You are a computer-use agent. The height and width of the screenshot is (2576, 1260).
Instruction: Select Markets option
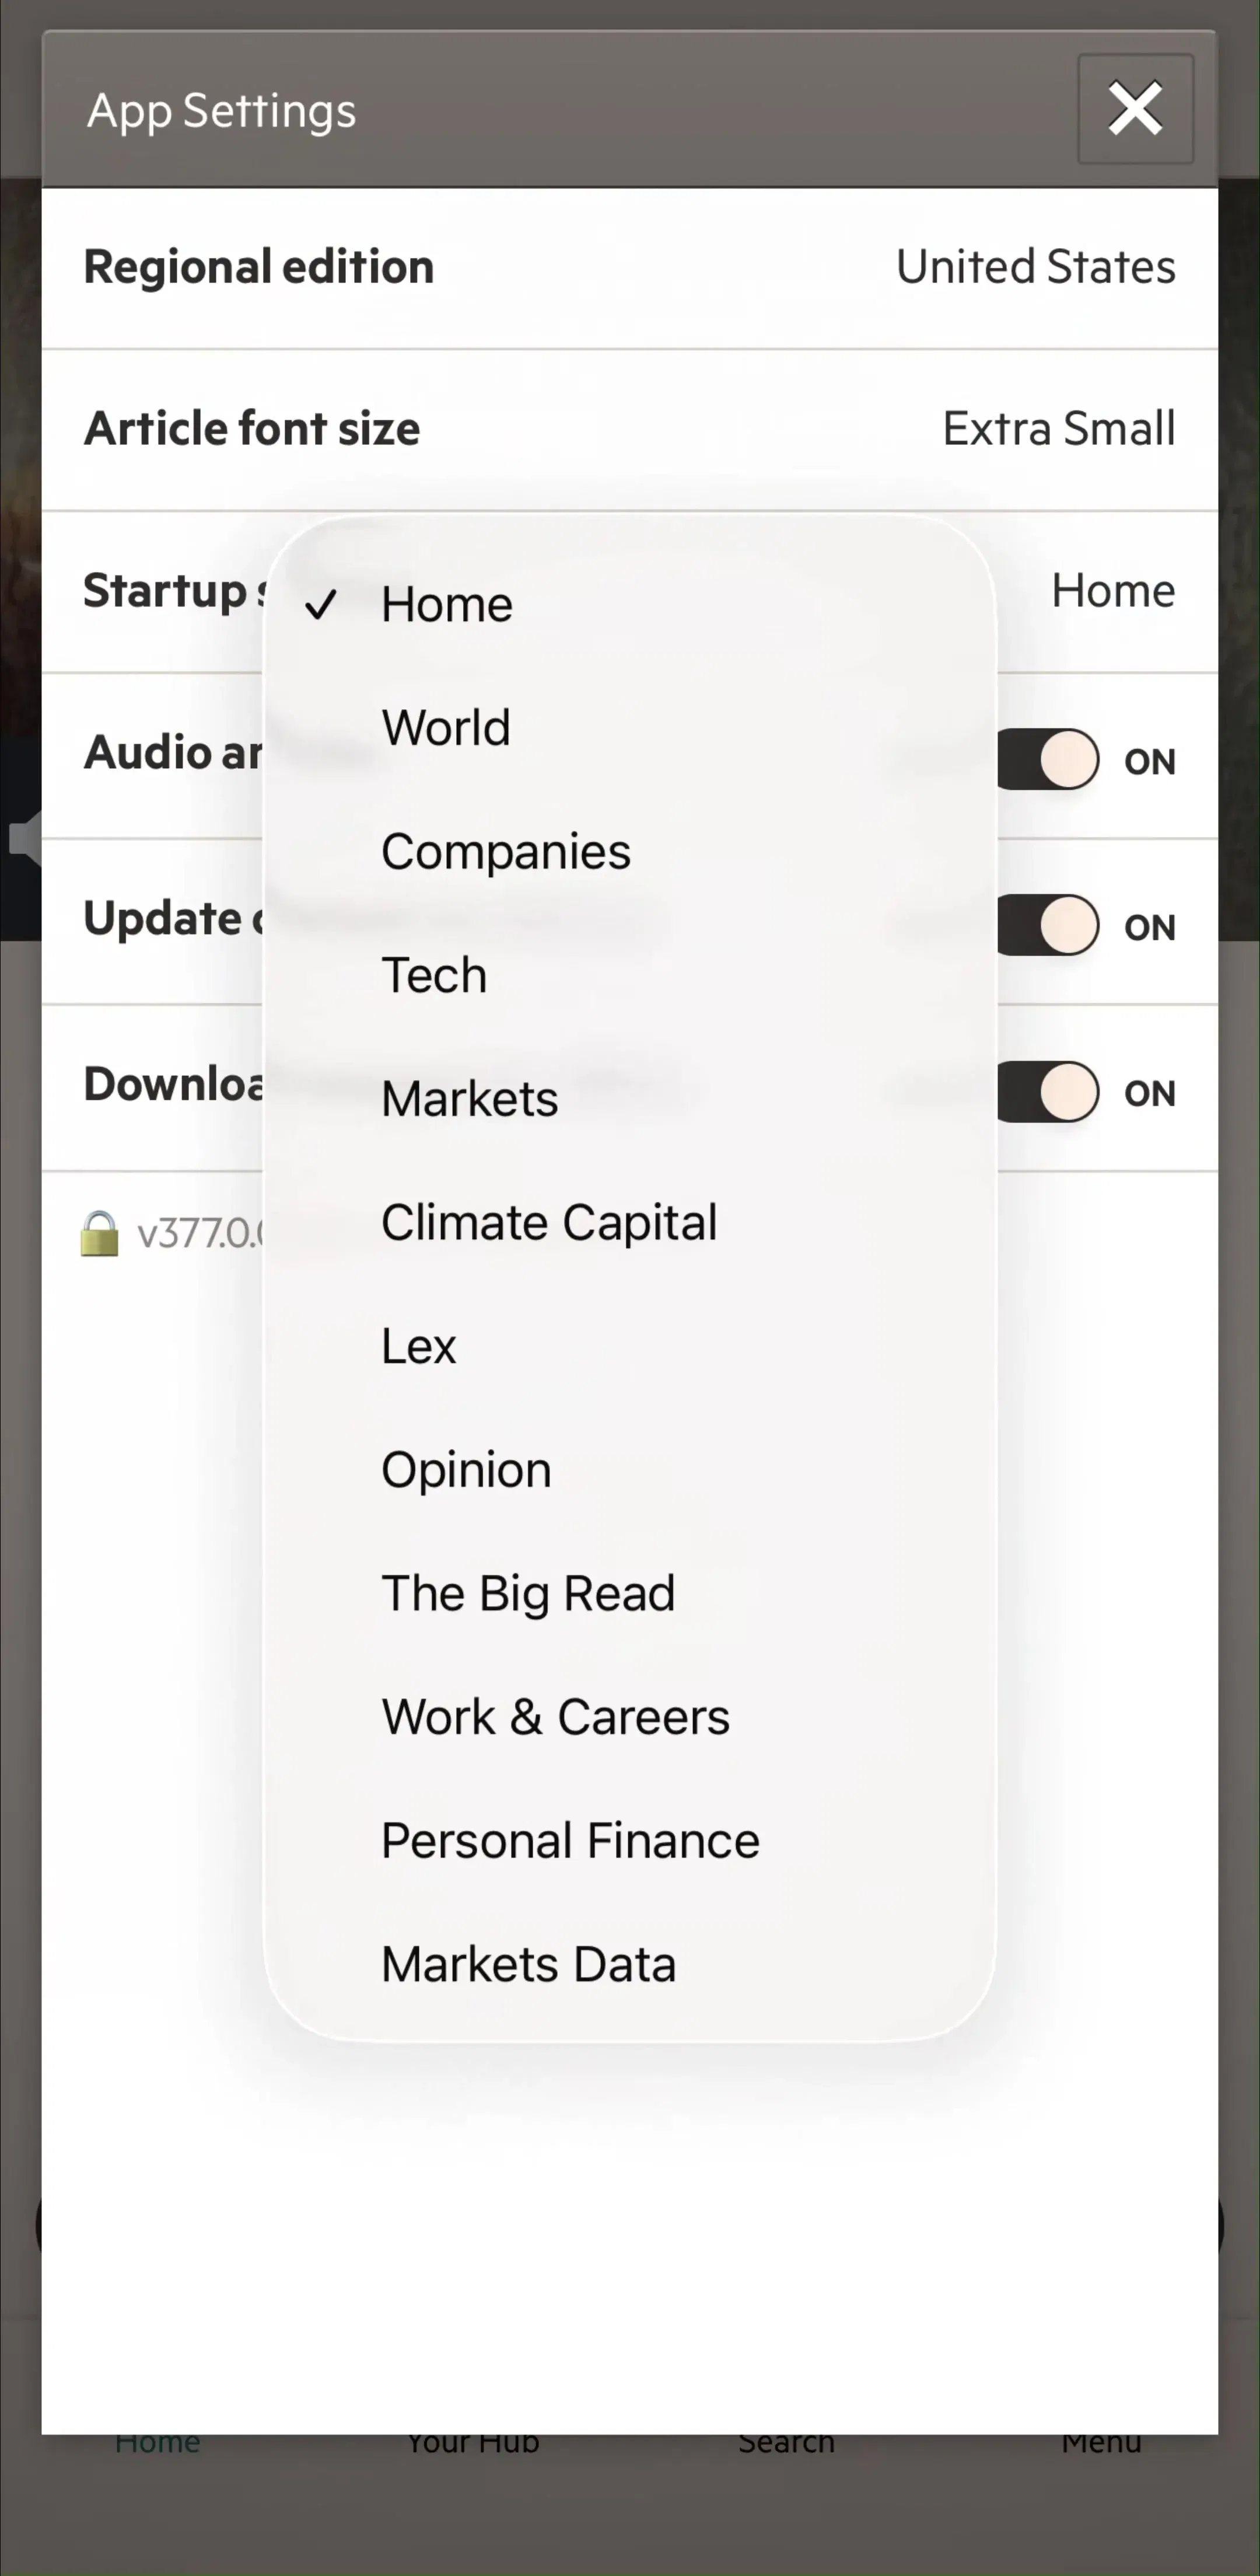point(629,1099)
